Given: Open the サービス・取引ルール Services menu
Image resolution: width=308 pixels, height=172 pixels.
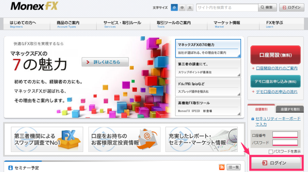Looking at the screenshot, I should click(x=123, y=24).
